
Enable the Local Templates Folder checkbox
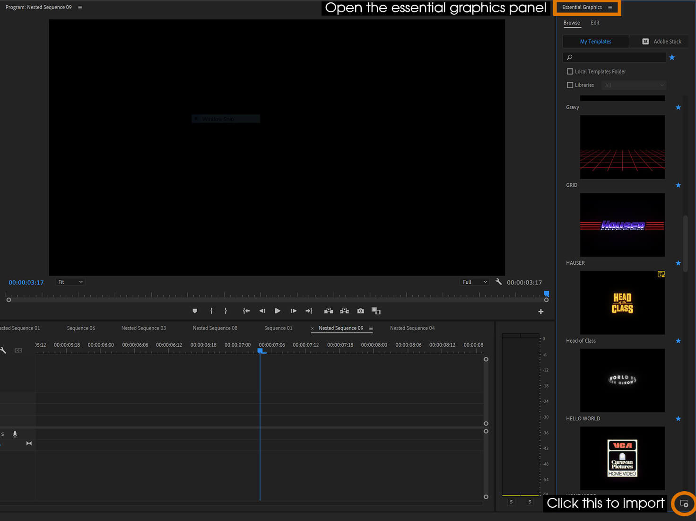[570, 71]
